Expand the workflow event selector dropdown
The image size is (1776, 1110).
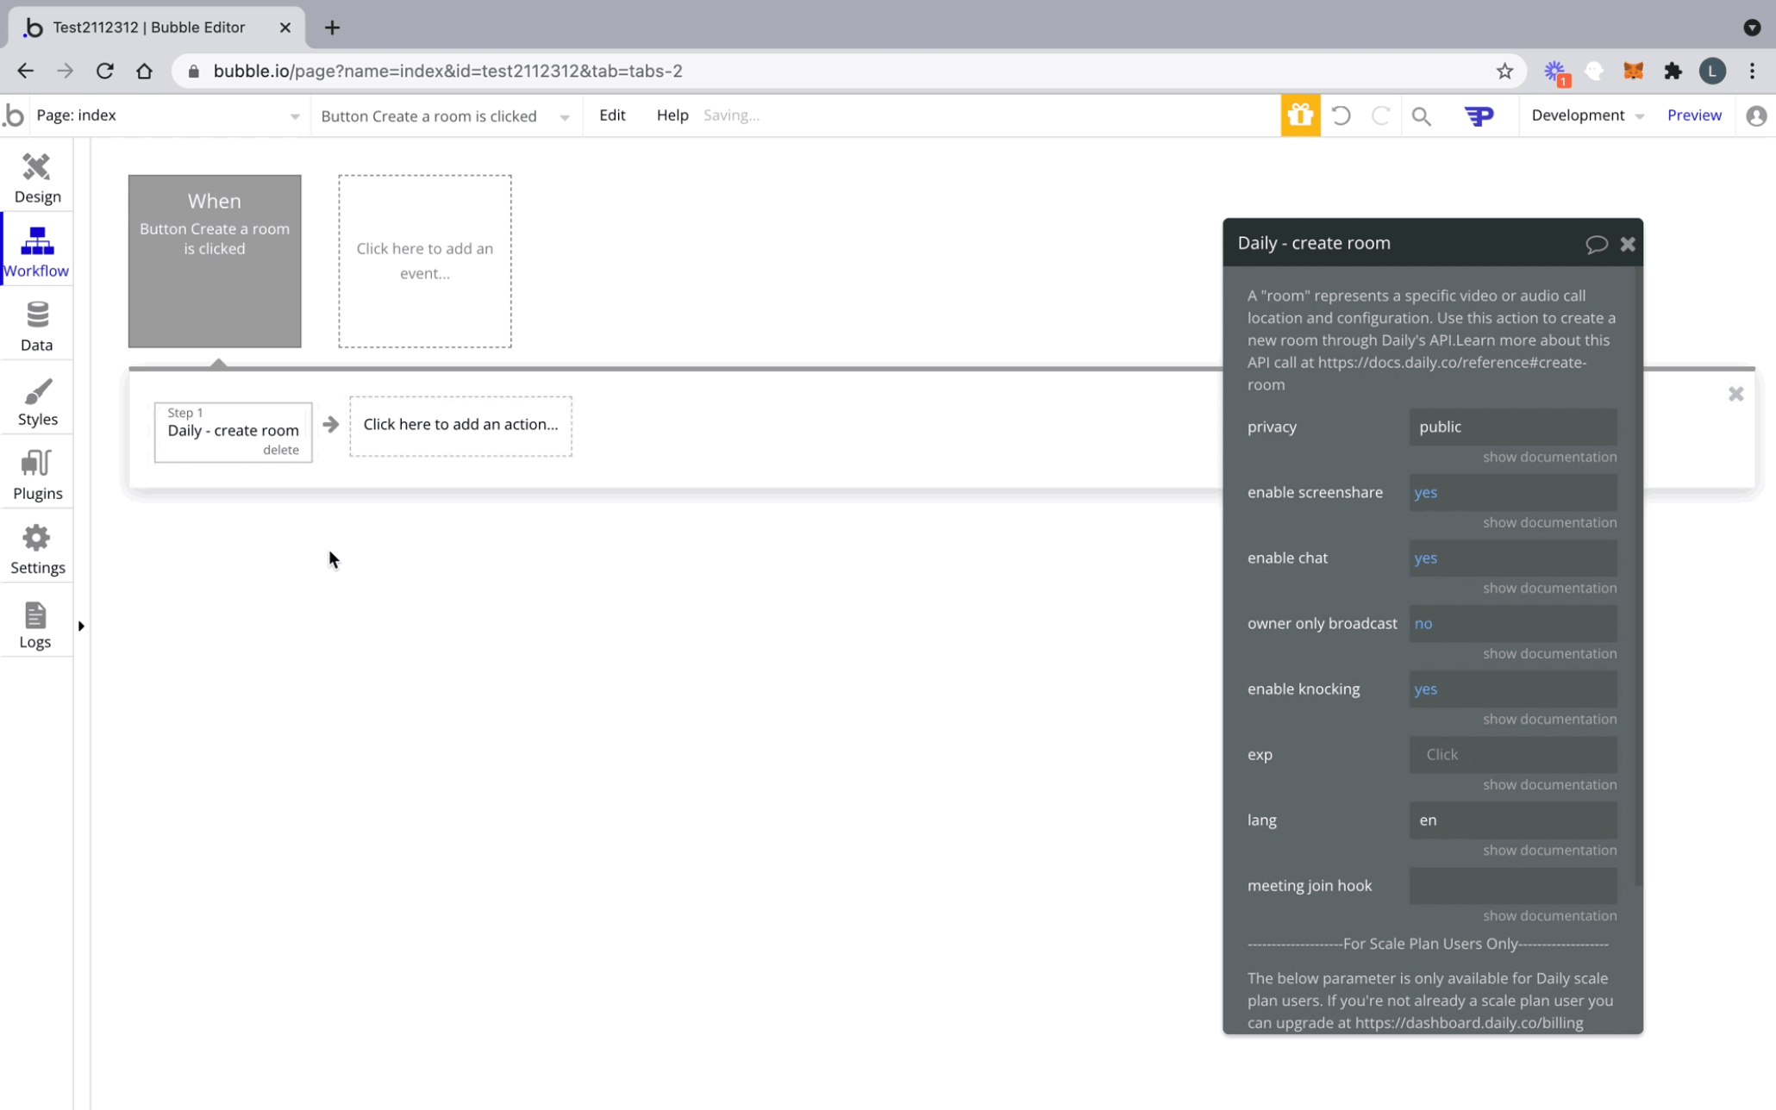565,115
